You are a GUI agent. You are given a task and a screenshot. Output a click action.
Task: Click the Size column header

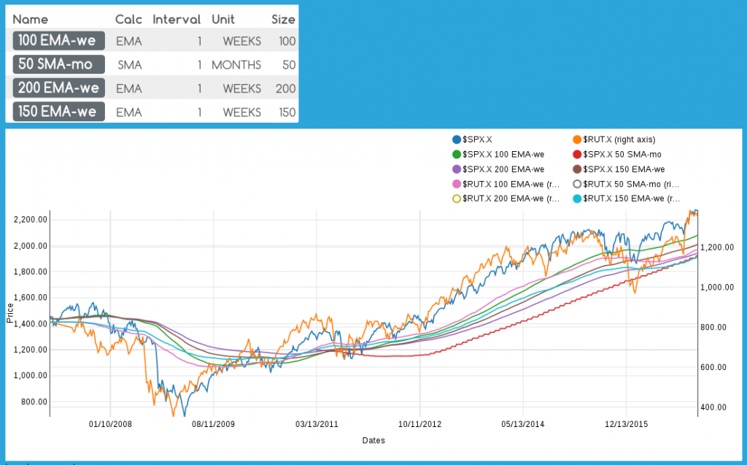[284, 20]
